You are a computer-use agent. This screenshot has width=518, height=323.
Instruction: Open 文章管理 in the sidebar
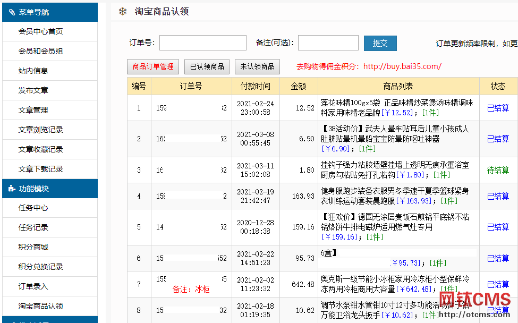pos(33,110)
